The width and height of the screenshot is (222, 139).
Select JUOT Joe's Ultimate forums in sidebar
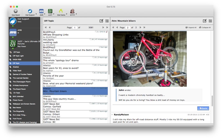pyautogui.click(x=24, y=44)
